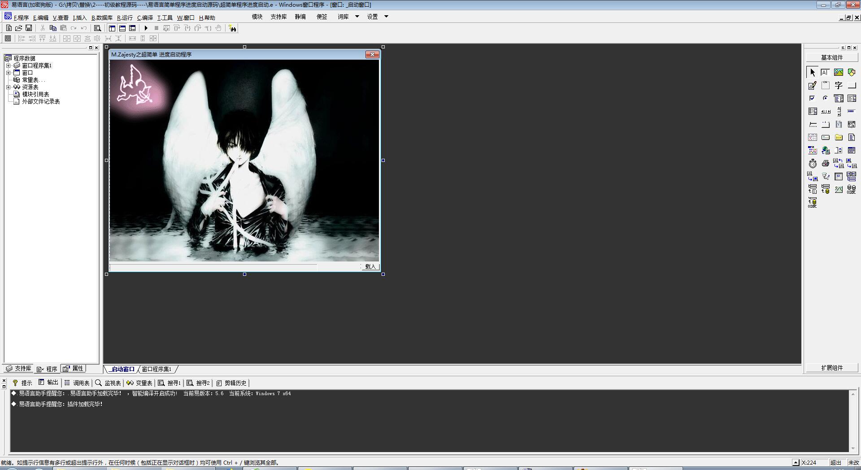Pick the label '字' component icon

[839, 85]
